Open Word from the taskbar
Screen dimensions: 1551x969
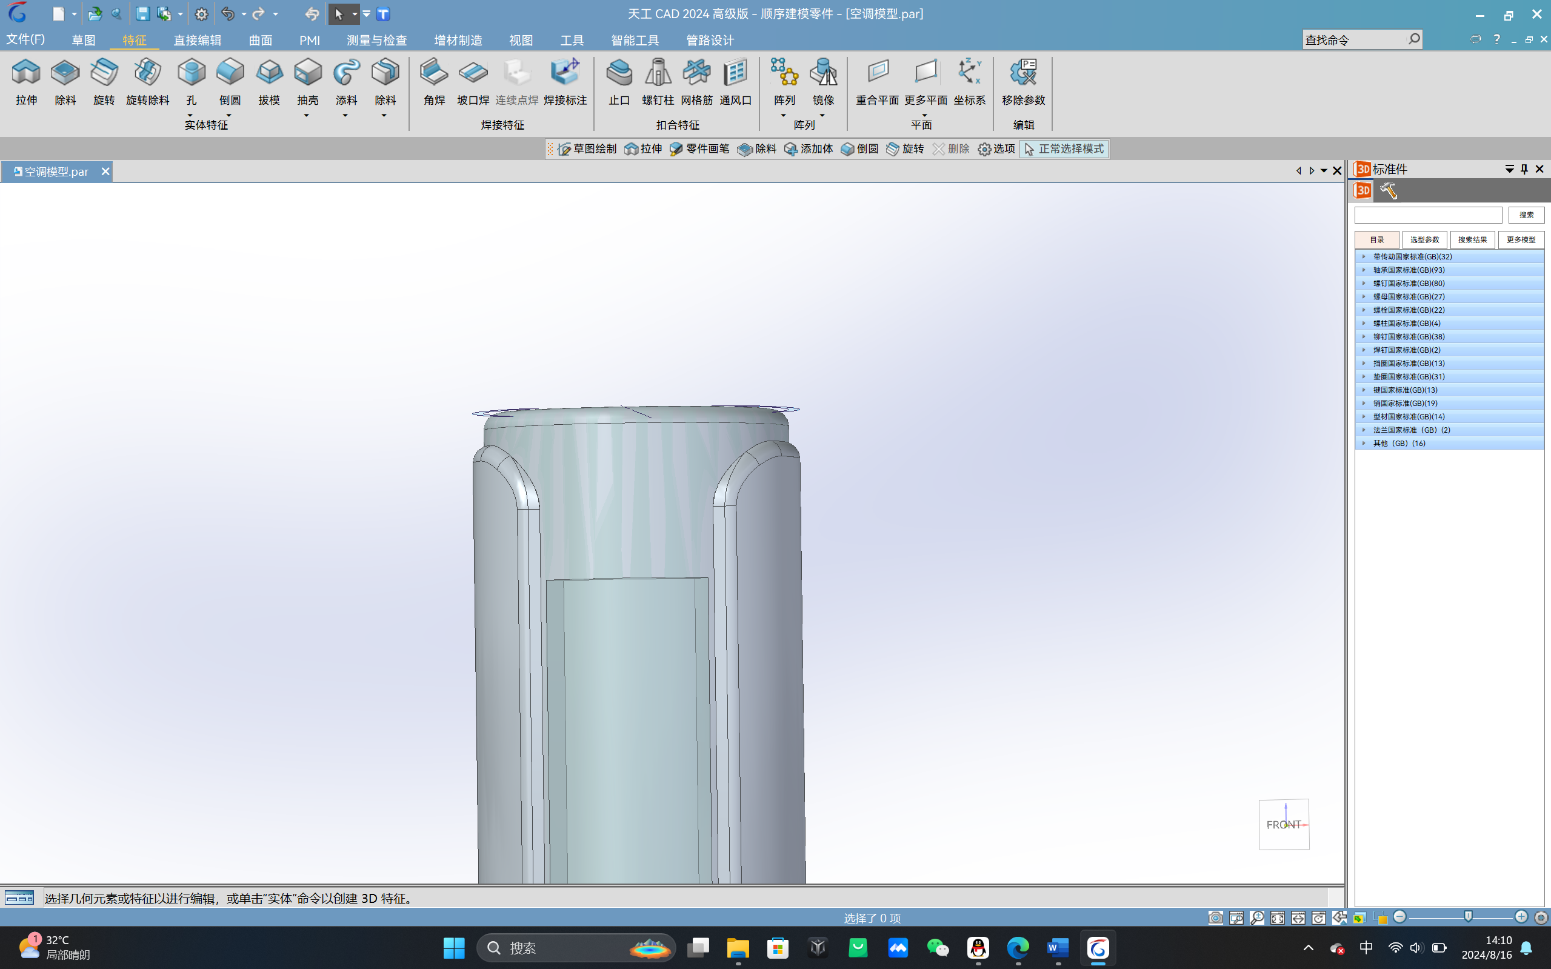(1058, 948)
